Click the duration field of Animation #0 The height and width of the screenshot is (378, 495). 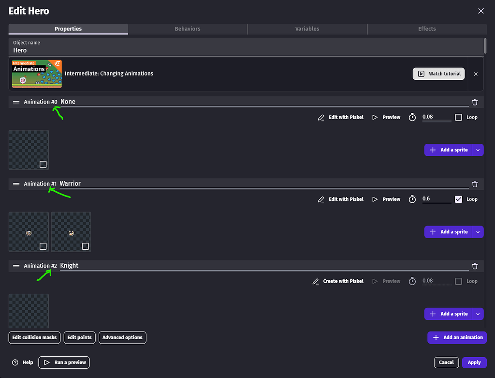click(x=436, y=117)
